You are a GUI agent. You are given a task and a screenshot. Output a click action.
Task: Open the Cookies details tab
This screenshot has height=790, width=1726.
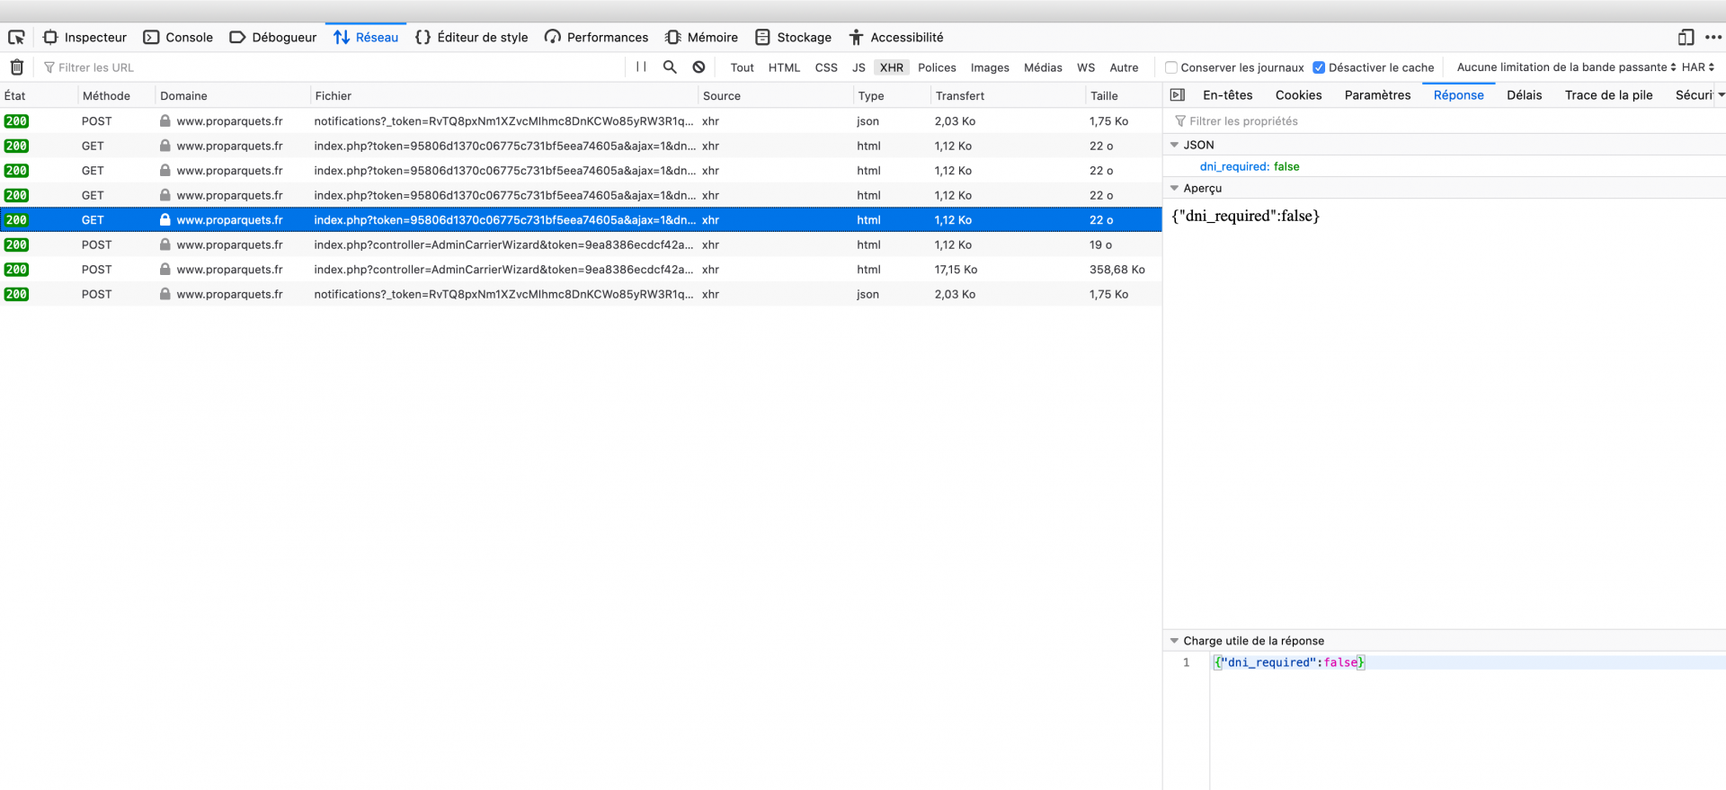(x=1298, y=95)
